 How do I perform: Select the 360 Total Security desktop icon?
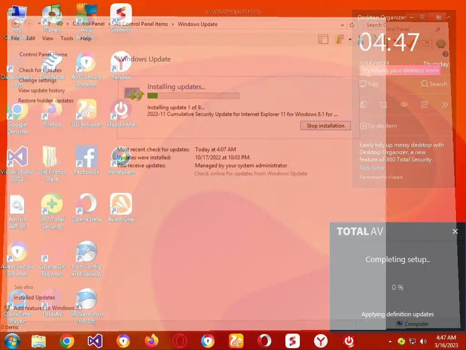52,211
